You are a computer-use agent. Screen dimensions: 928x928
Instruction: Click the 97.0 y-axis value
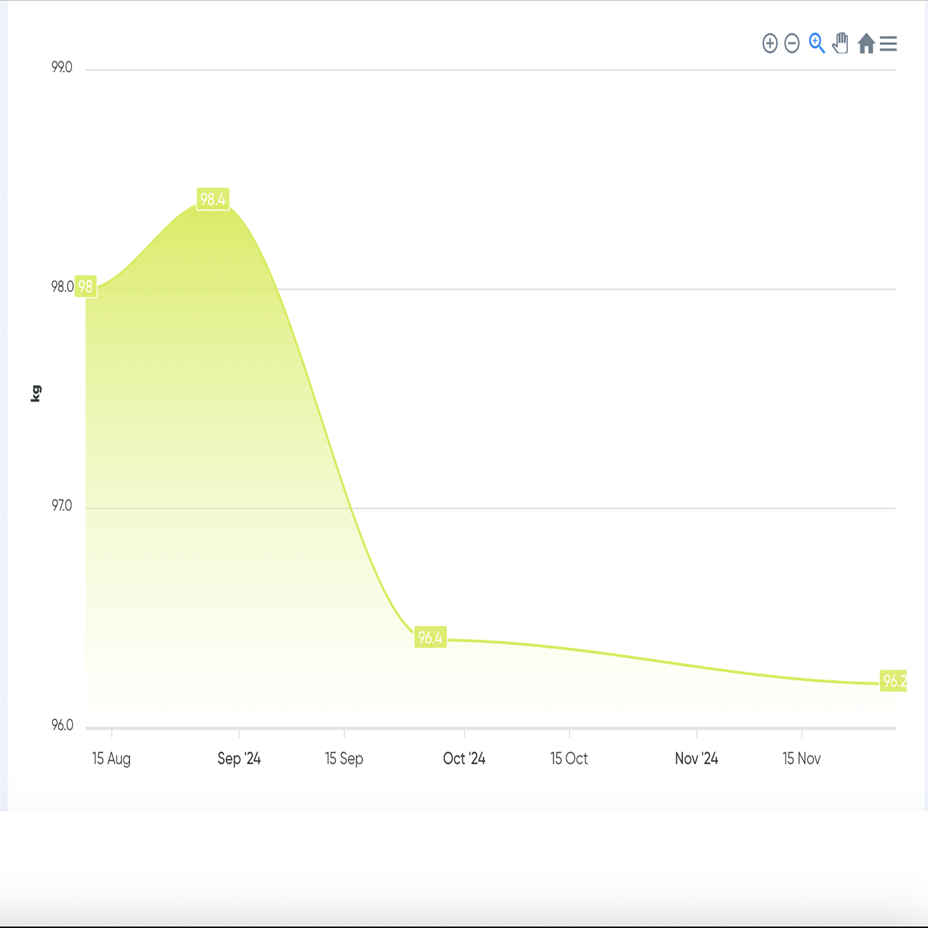(62, 506)
